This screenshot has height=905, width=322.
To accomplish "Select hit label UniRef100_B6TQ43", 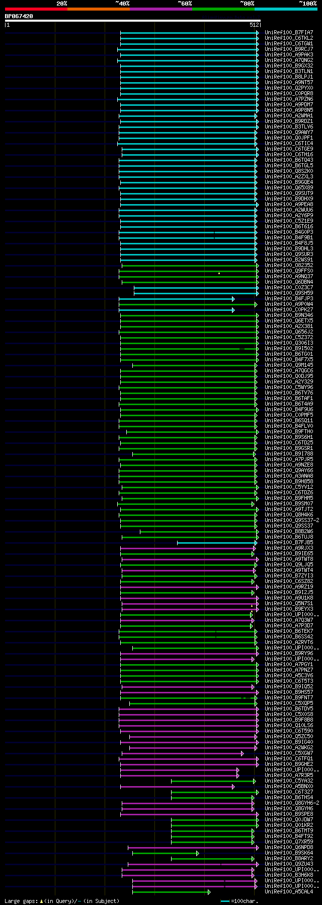I will pos(289,160).
